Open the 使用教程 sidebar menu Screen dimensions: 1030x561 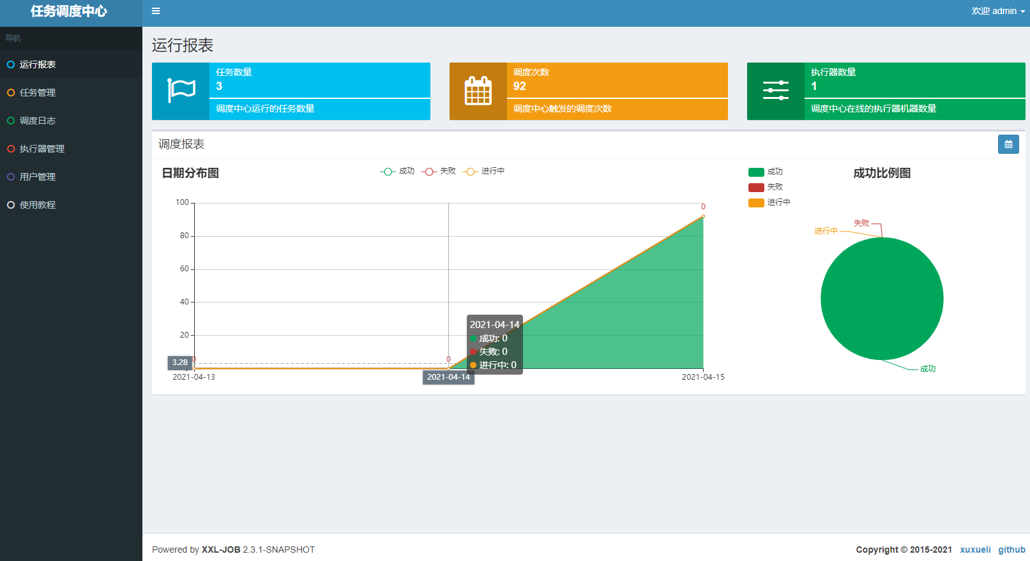71,205
